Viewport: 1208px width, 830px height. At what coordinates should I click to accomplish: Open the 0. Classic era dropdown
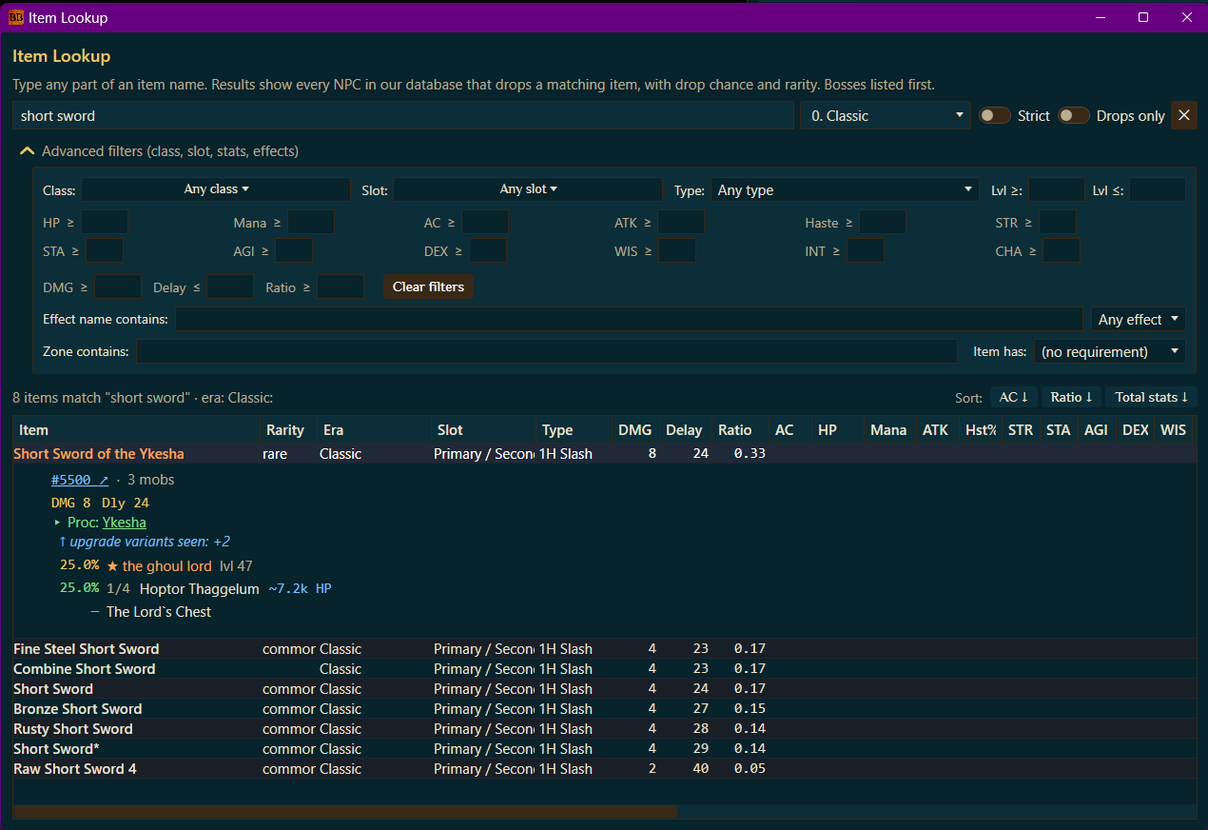[886, 115]
